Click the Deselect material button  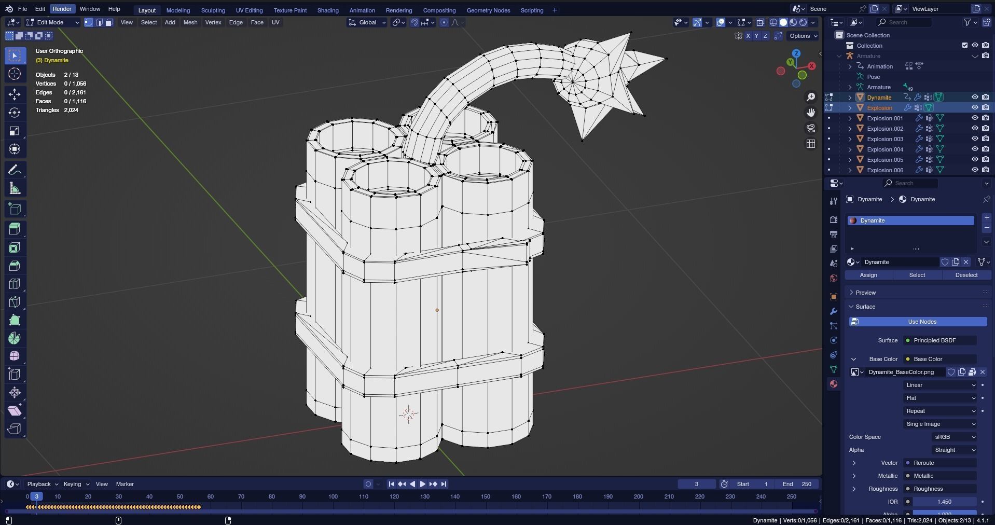pos(966,275)
